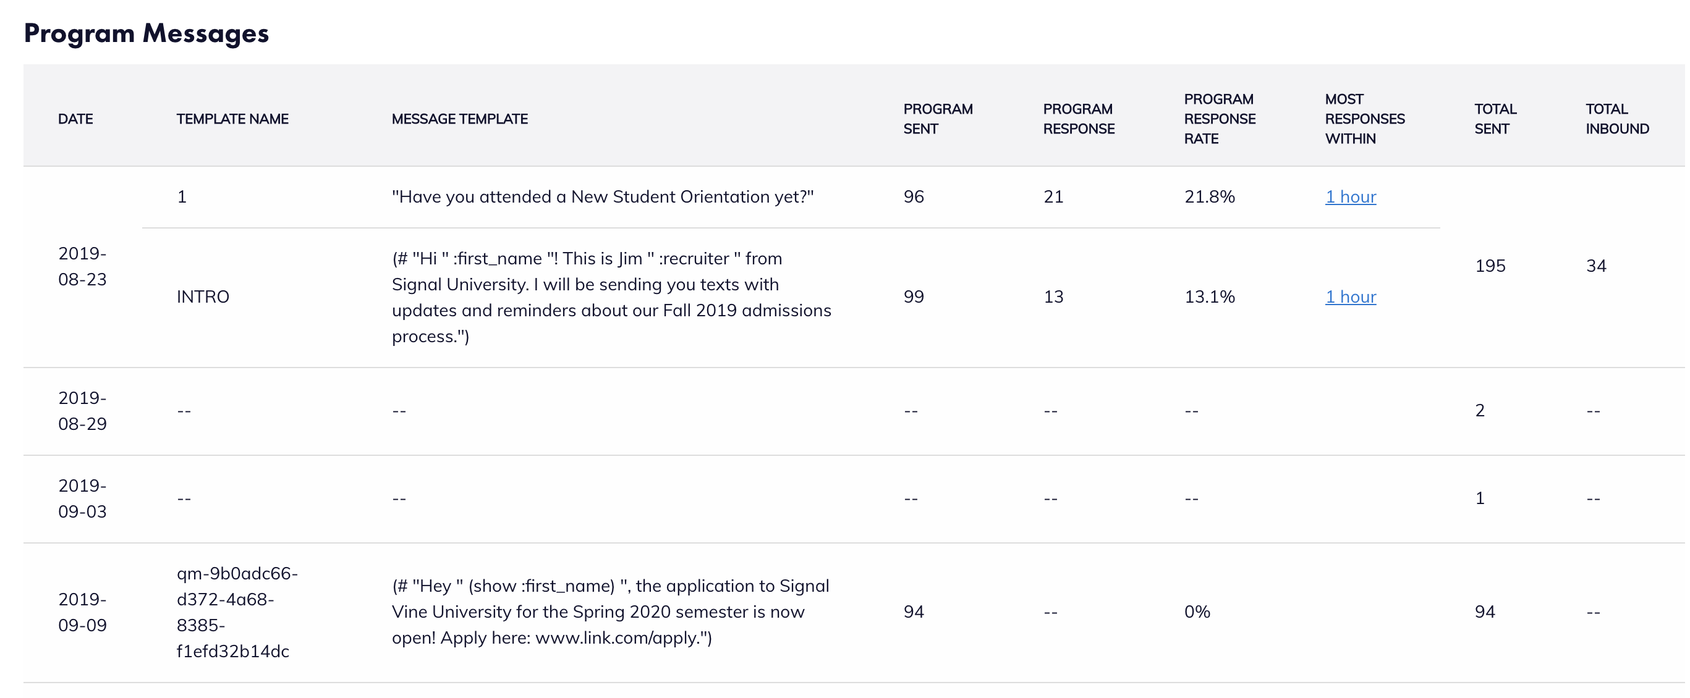Click the TOTAL SENT column header
The image size is (1690, 698).
tap(1495, 119)
